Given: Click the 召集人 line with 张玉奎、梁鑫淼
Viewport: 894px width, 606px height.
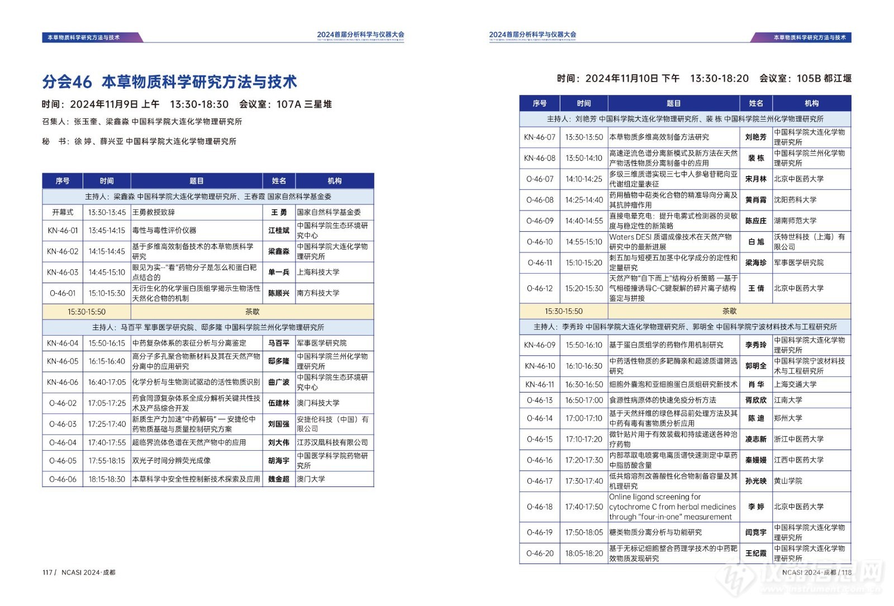Looking at the screenshot, I should (x=142, y=121).
